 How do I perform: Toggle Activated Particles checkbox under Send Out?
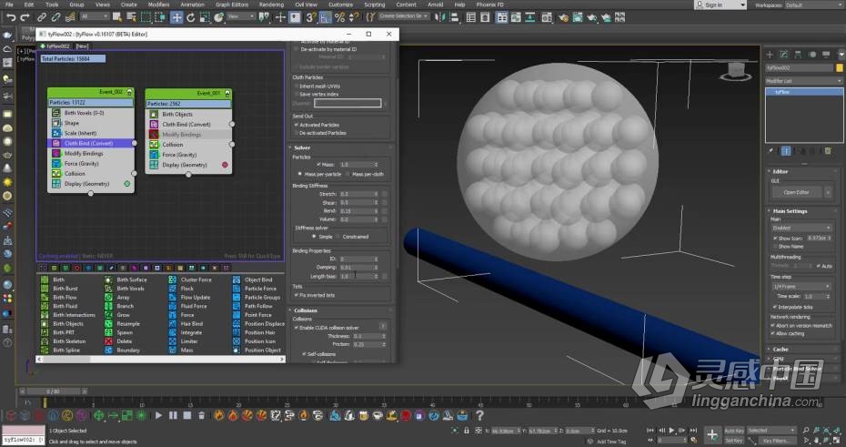click(297, 125)
